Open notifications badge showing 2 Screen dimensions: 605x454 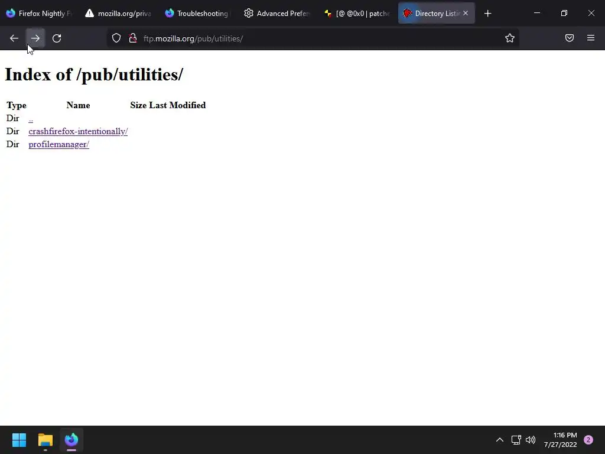point(588,440)
